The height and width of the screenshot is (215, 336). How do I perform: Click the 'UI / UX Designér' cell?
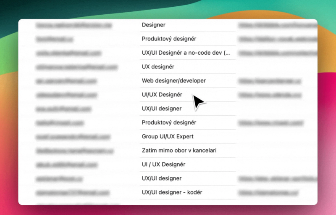188,165
